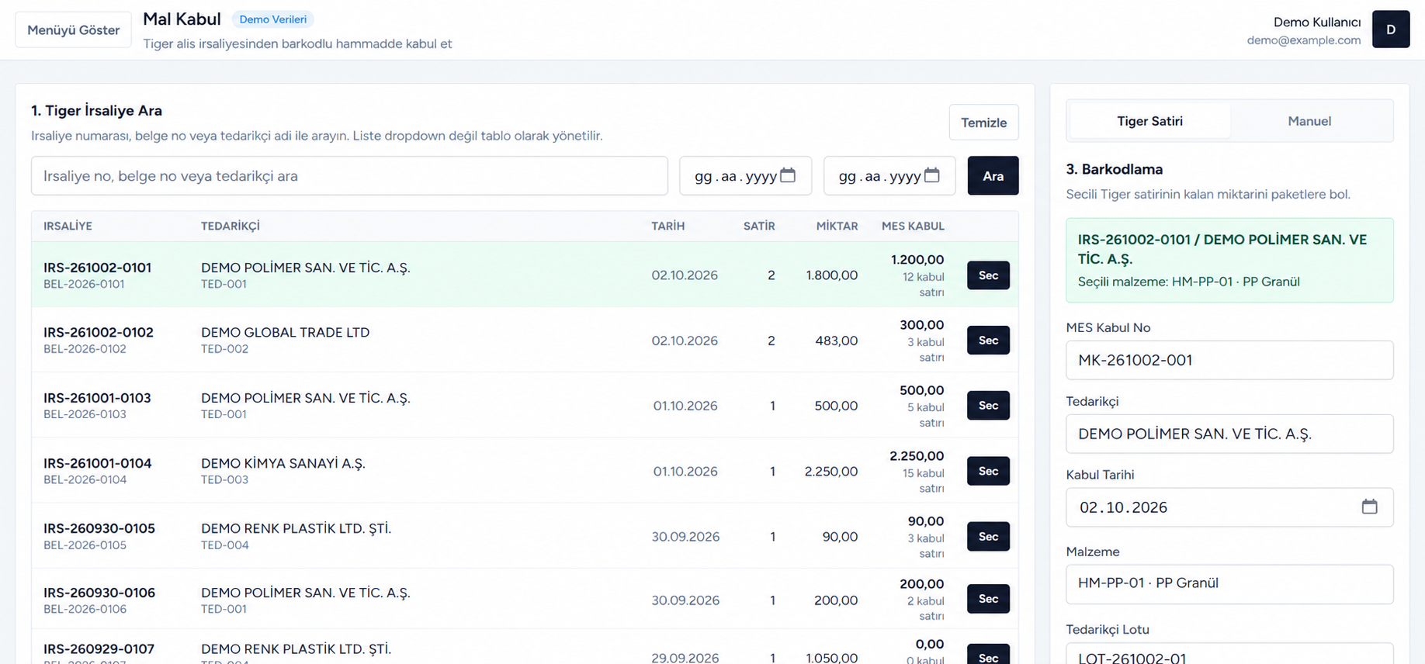This screenshot has width=1425, height=664.
Task: Click supplier DEMO GLOBAL TRADE LTD
Action: [x=286, y=332]
